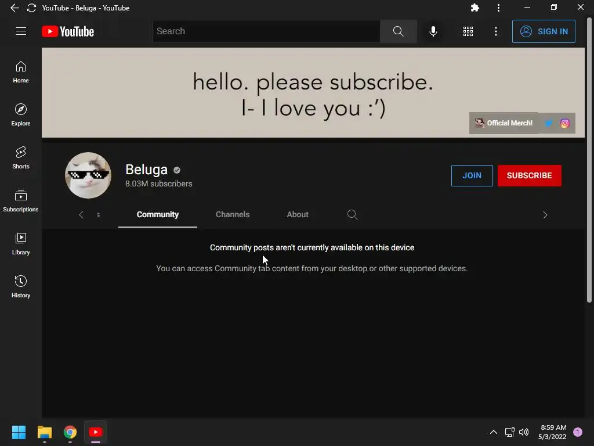
Task: Click the verified checkmark badge beside Beluga
Action: pyautogui.click(x=177, y=170)
